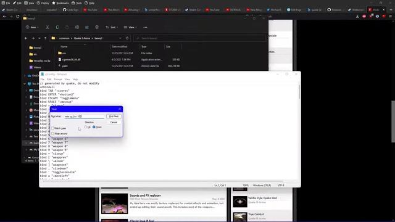Switch to the Edit Page browser tab
Viewport: 395px width, 222px height.
click(x=294, y=10)
